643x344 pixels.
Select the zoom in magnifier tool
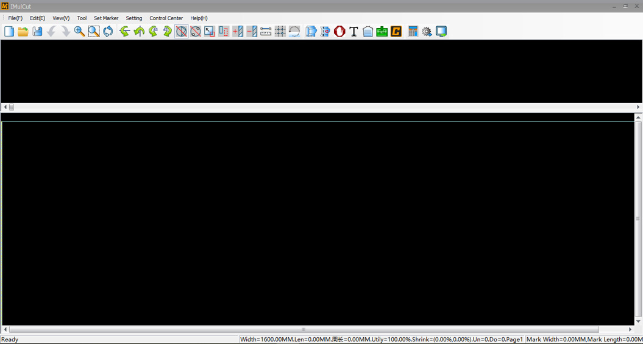click(79, 32)
